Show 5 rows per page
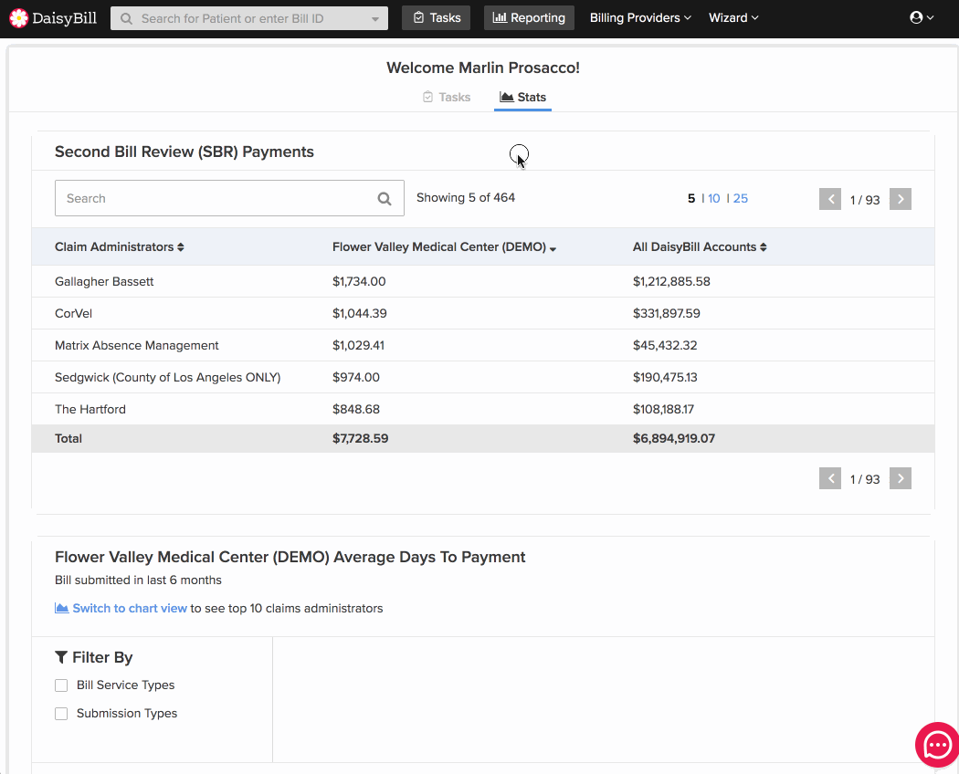 coord(691,198)
